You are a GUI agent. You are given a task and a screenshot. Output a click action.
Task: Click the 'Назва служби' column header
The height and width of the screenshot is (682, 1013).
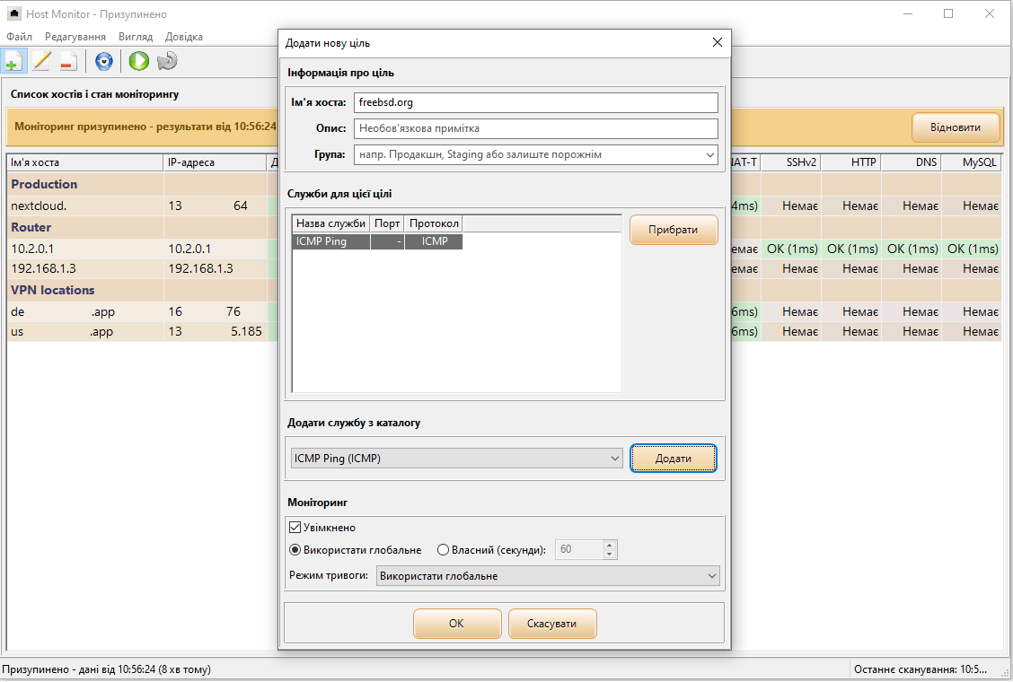(330, 223)
